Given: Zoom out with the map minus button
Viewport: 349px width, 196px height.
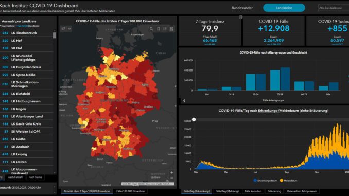Looking at the screenshot, I should click(171, 178).
